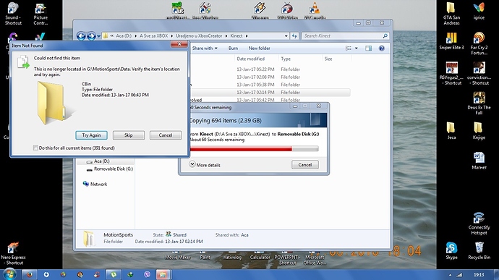The width and height of the screenshot is (499, 280).
Task: Click Burn in Explorer toolbar
Action: point(233,48)
